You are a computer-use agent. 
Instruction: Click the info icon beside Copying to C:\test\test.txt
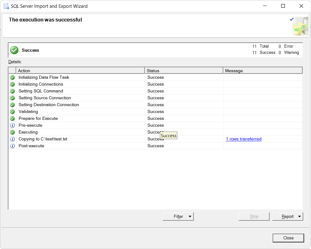(x=12, y=139)
